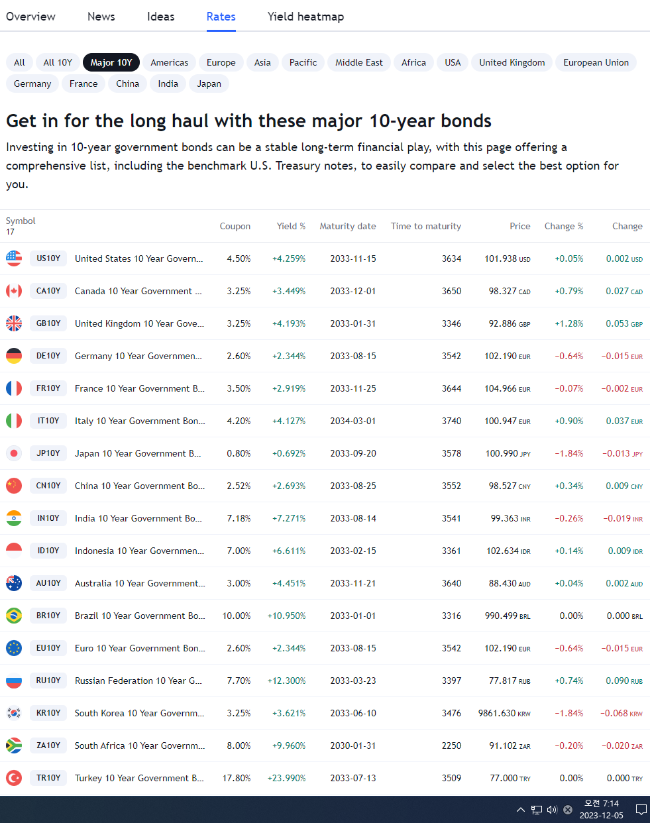Sort table by Maturity date column
Image resolution: width=650 pixels, height=823 pixels.
(348, 226)
